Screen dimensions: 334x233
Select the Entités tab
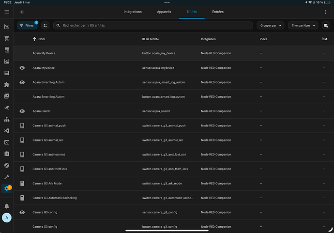[192, 12]
